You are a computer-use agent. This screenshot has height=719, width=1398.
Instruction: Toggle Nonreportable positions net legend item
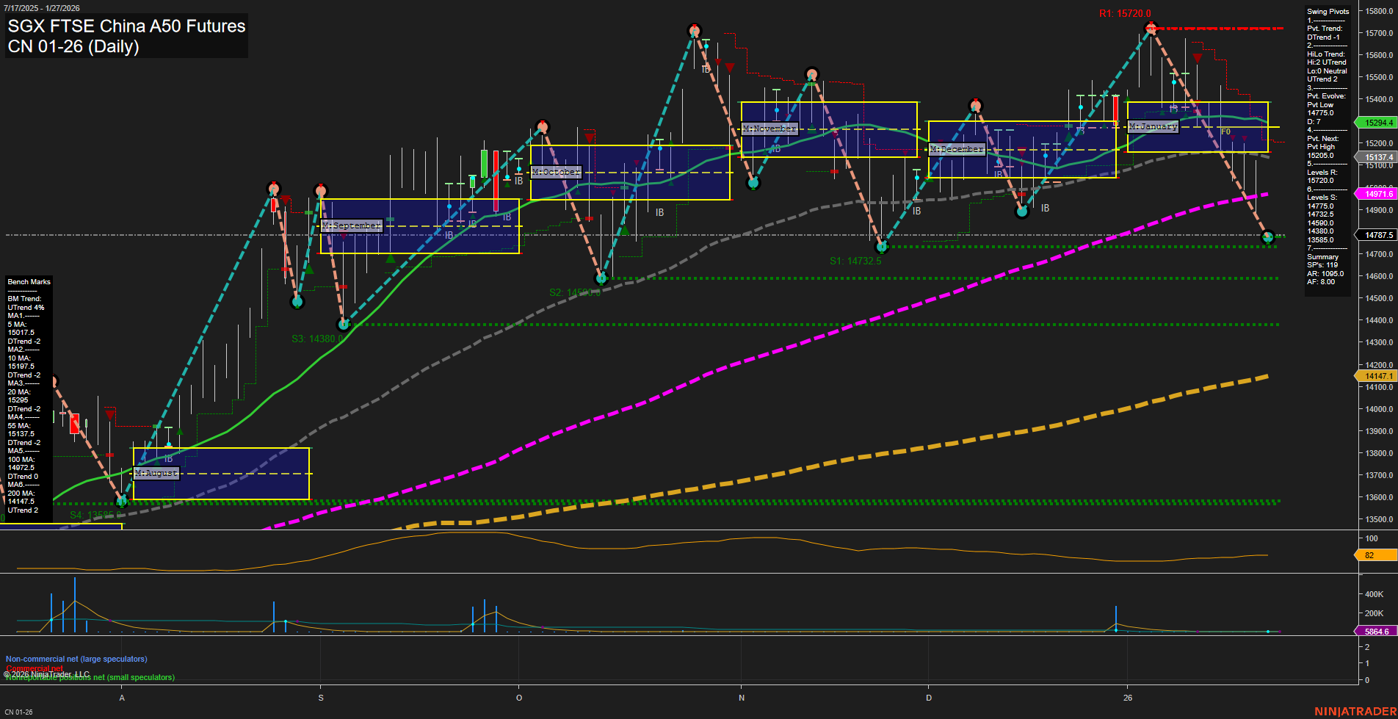90,678
